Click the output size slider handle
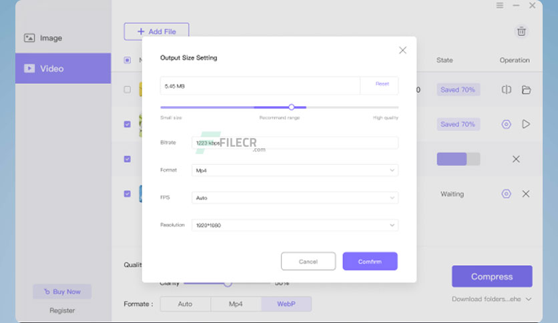Viewport: 558px width, 323px height. 292,107
